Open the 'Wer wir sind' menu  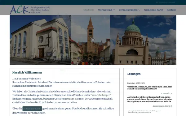(105, 10)
